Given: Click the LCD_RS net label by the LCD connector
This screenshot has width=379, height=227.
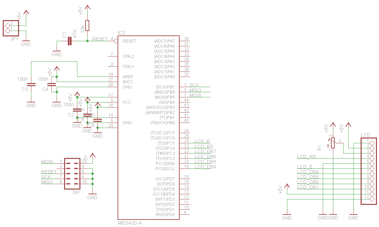Looking at the screenshot, I should pos(306,156).
